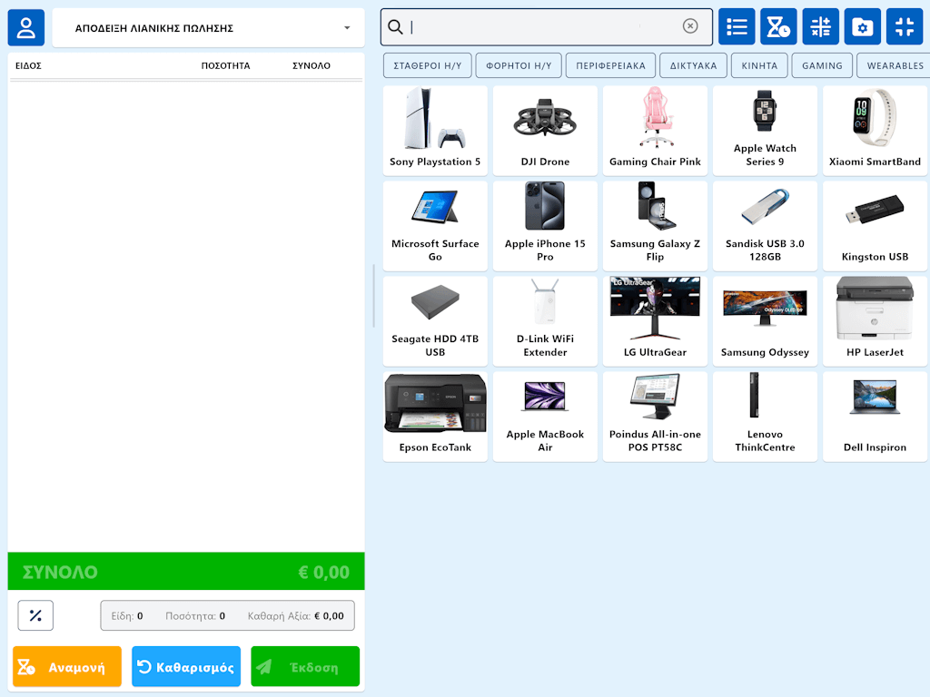Click into the product search field

(x=546, y=26)
